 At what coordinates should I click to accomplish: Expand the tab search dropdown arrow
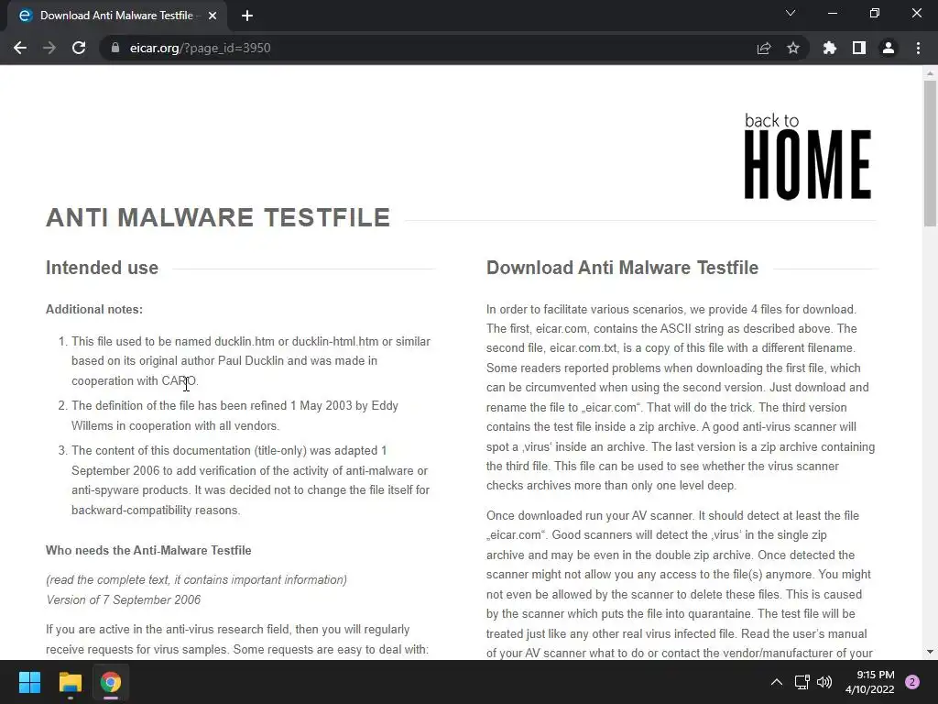tap(791, 13)
